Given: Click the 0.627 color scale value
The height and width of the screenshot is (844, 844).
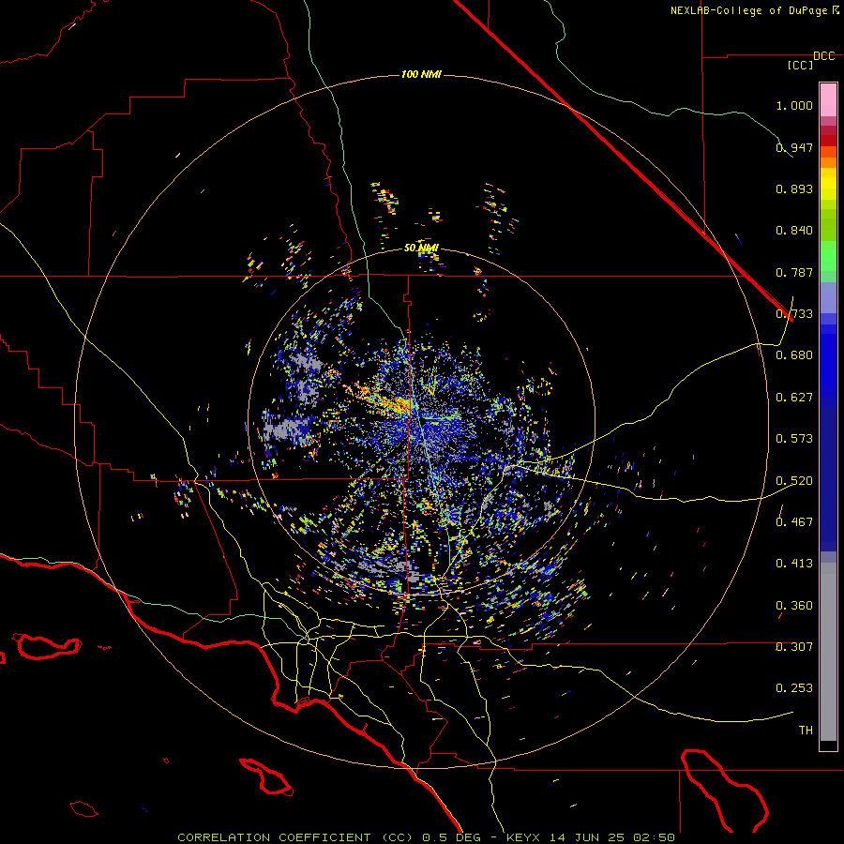Looking at the screenshot, I should [x=794, y=398].
